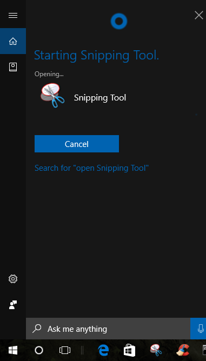
Task: Launch Microsoft Edge from taskbar
Action: coord(103,350)
